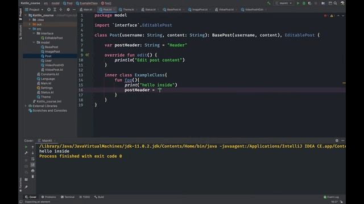Toggle scroll to end in run console
This screenshot has width=364, height=204.
click(x=33, y=165)
